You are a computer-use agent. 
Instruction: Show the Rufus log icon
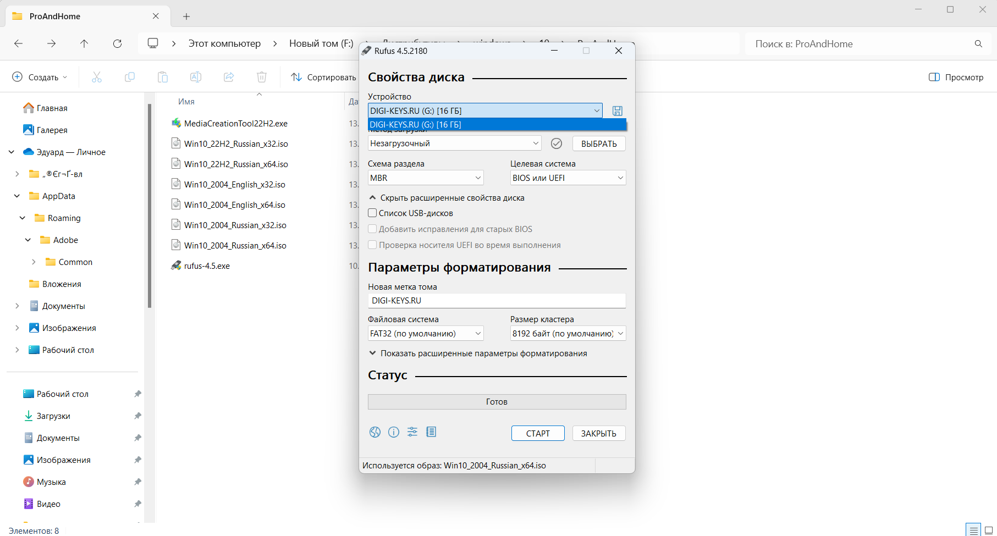[x=431, y=432]
